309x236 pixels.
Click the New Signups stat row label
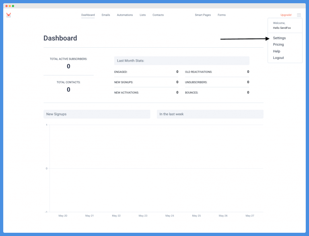pos(124,82)
